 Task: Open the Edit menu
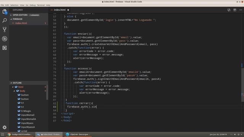(7, 5)
